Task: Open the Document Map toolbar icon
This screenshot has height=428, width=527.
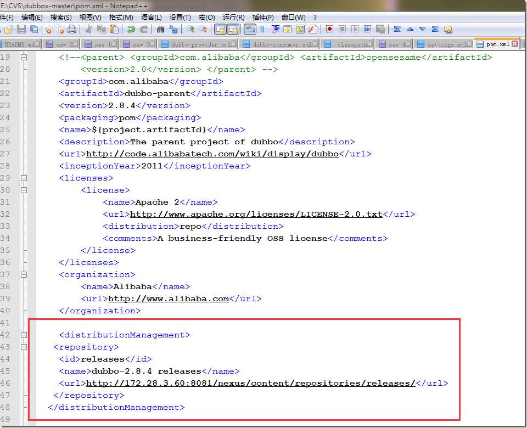Action: pyautogui.click(x=300, y=30)
